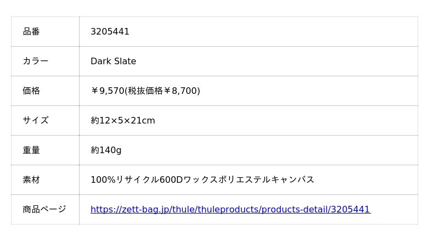Click the 重量 row label
Image resolution: width=439 pixels, height=241 pixels.
click(x=31, y=150)
